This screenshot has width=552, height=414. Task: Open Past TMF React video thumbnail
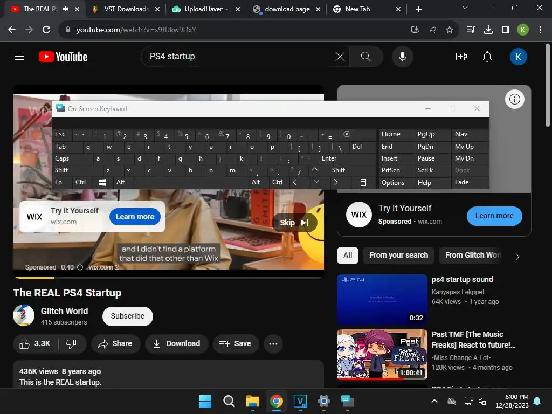click(382, 355)
